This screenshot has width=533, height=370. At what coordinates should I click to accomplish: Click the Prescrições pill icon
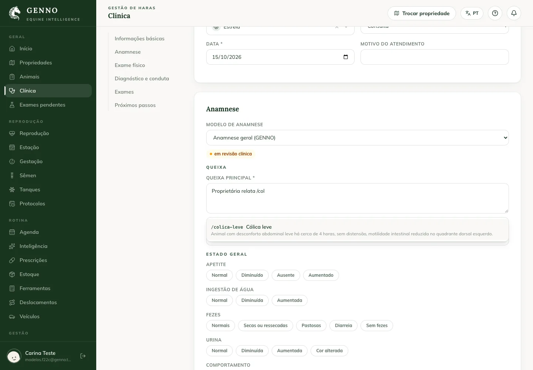pyautogui.click(x=12, y=260)
